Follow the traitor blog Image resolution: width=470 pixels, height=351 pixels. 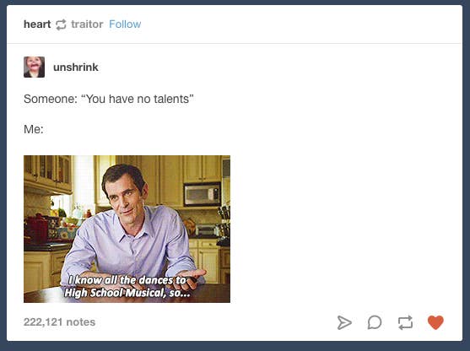pyautogui.click(x=125, y=24)
